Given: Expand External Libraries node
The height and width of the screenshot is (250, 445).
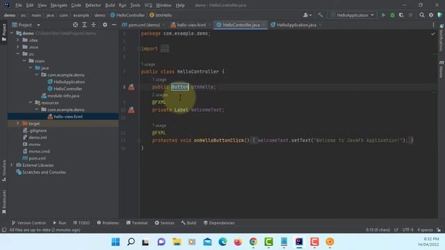Looking at the screenshot, I should 12,165.
